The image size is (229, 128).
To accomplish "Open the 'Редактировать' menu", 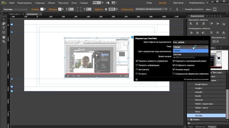I will point(25,3).
